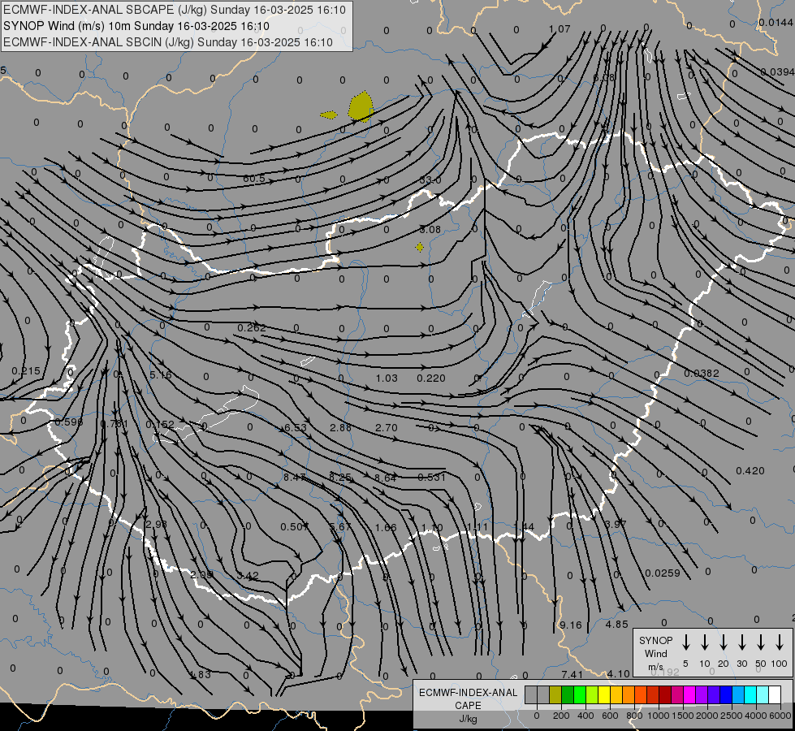Click the 7.41 map value

(572, 675)
